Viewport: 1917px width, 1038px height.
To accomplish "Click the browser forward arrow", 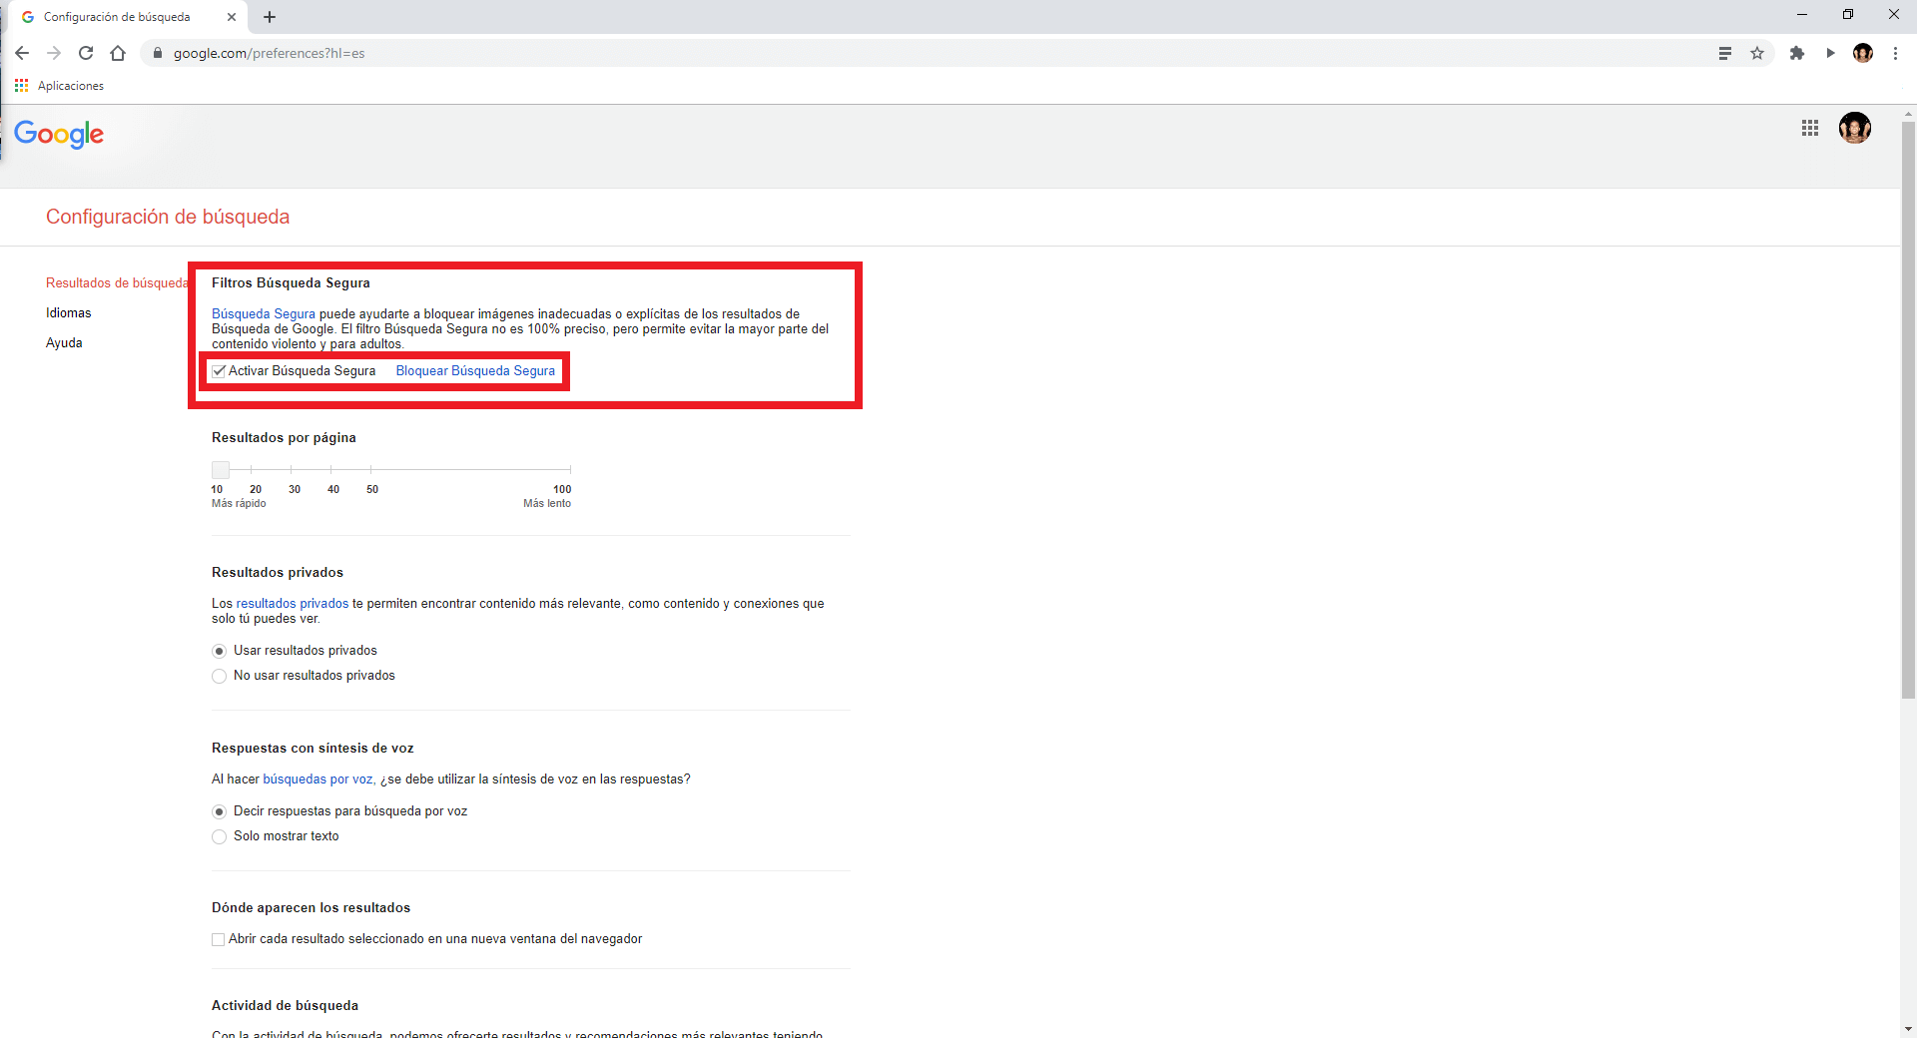I will [54, 53].
